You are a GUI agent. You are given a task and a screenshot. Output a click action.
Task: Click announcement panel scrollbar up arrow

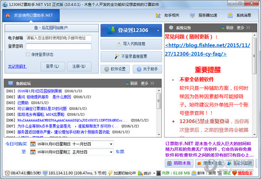coord(254,35)
